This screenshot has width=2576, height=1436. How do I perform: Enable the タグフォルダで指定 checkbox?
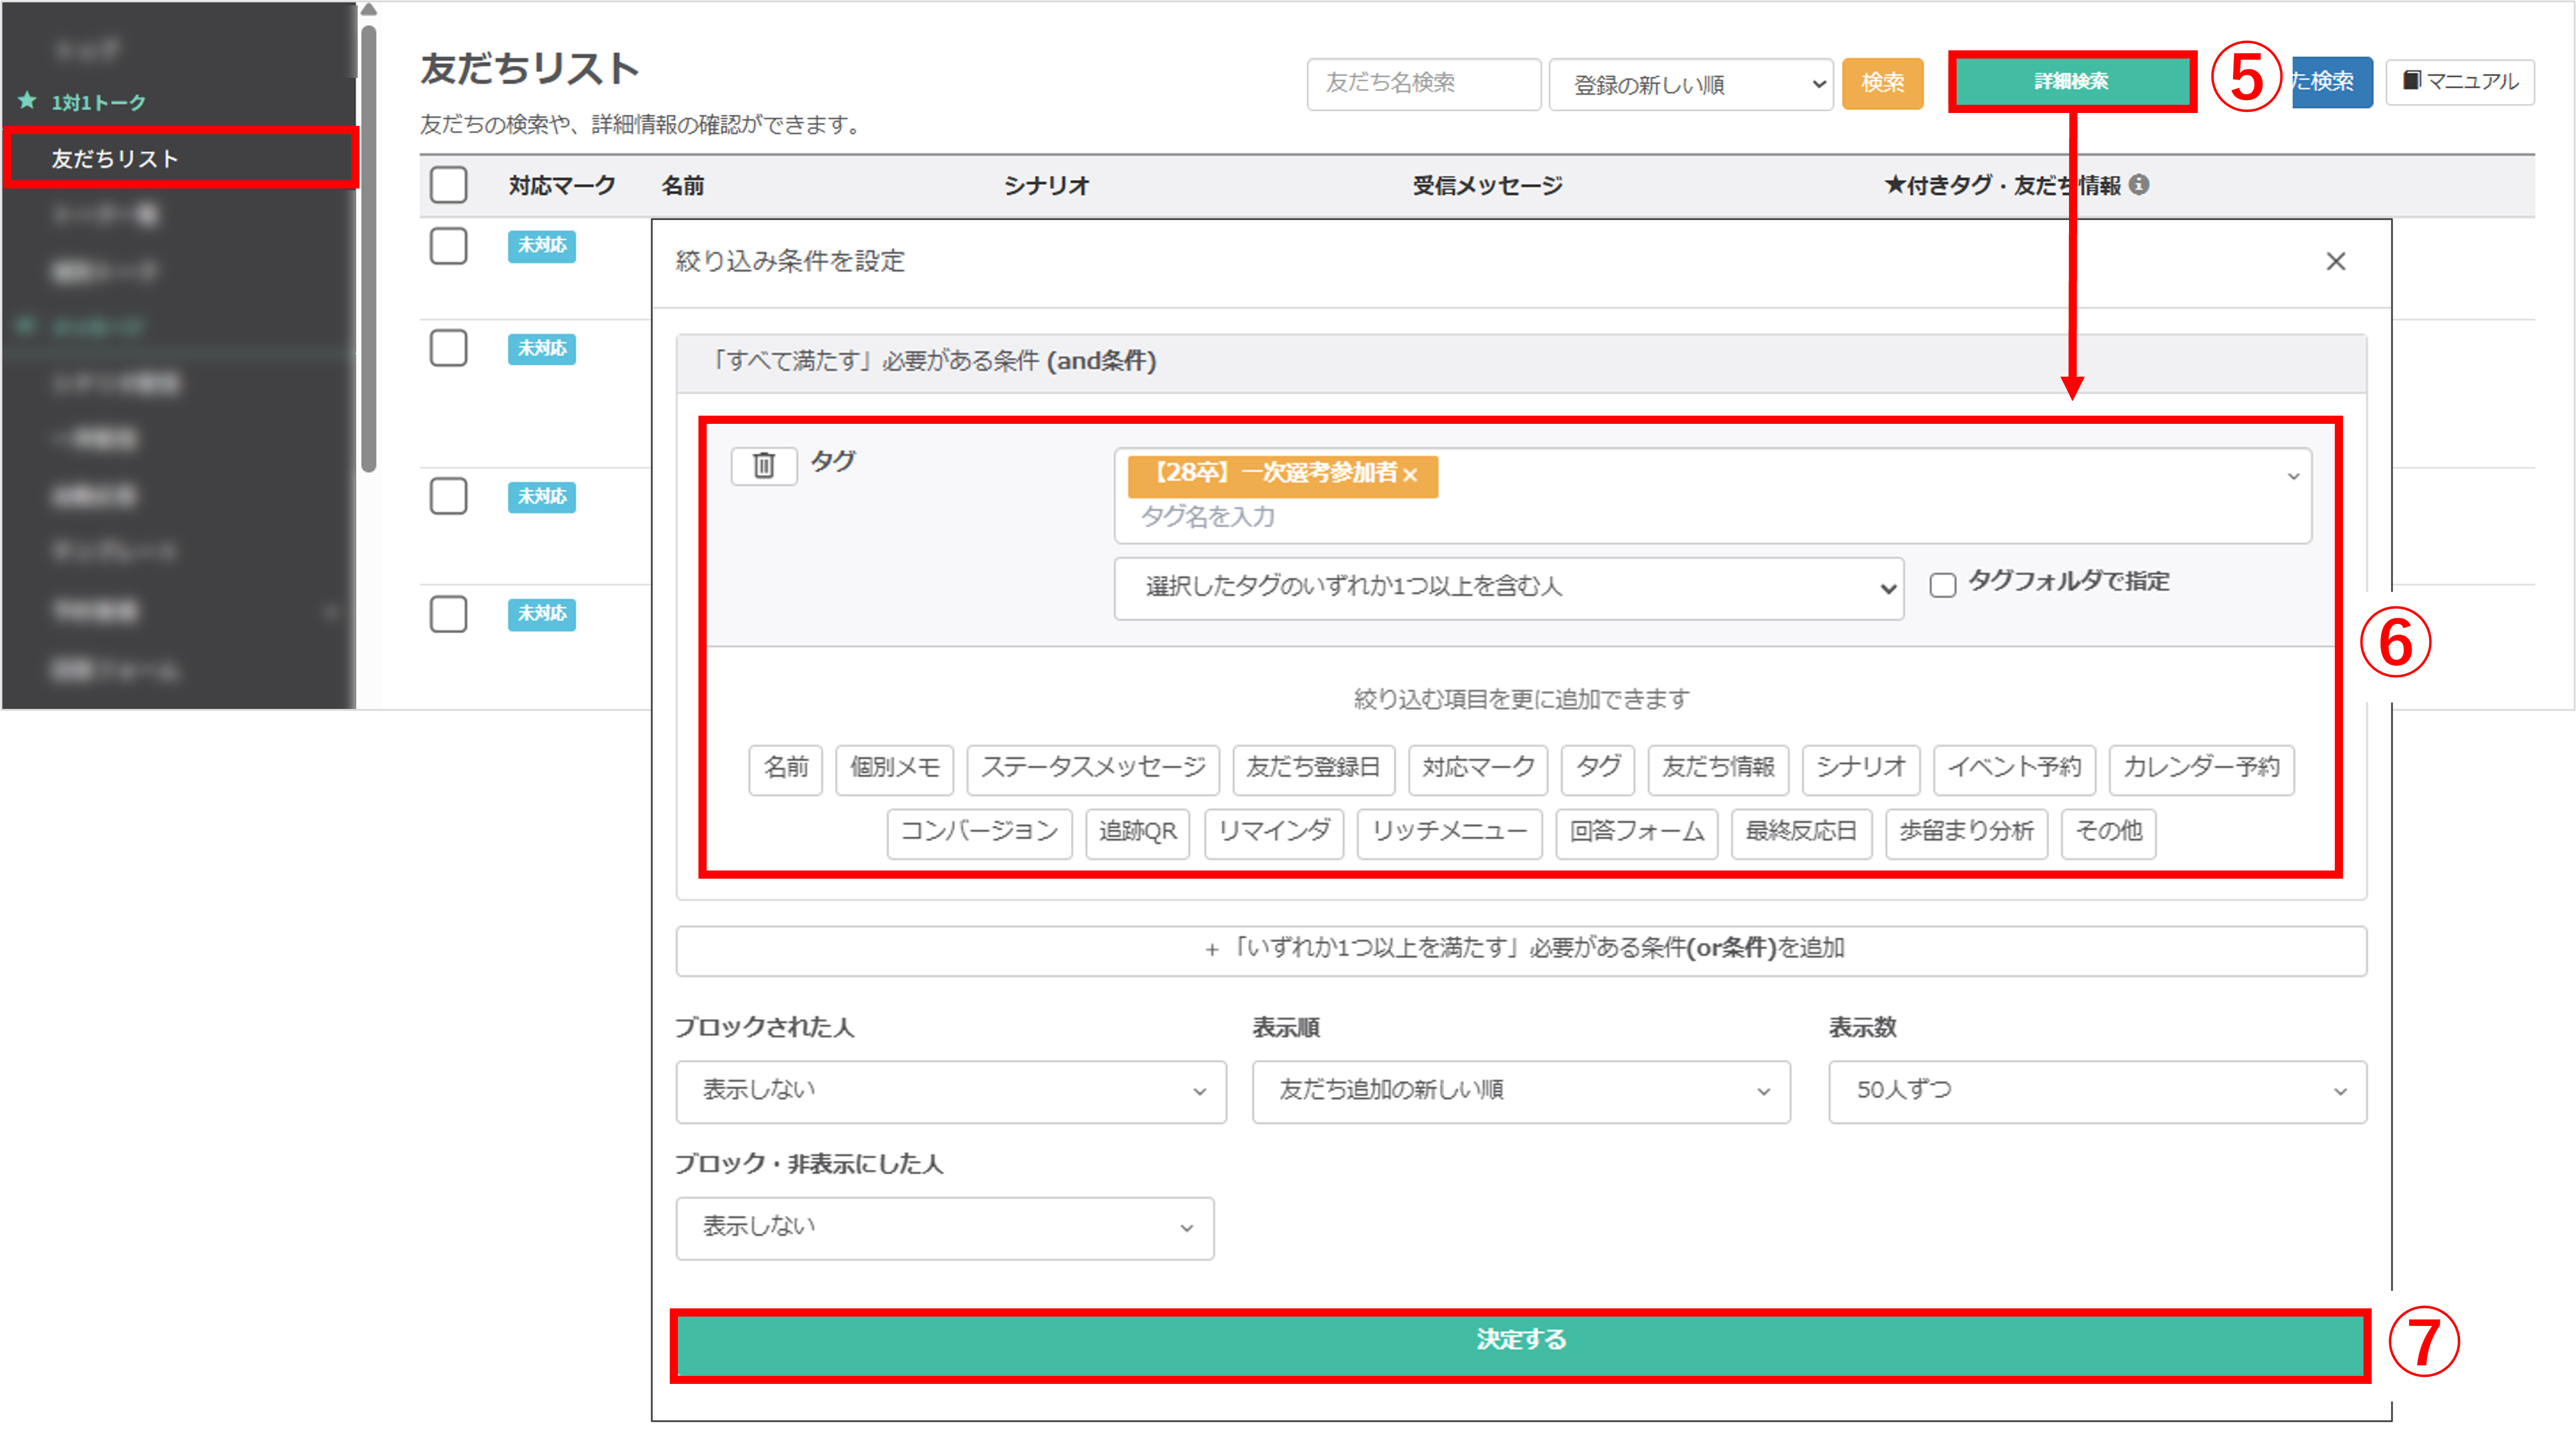[x=1942, y=585]
